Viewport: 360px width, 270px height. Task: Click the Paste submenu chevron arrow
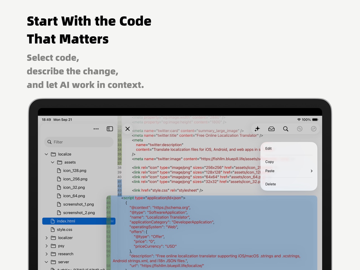pos(311,171)
